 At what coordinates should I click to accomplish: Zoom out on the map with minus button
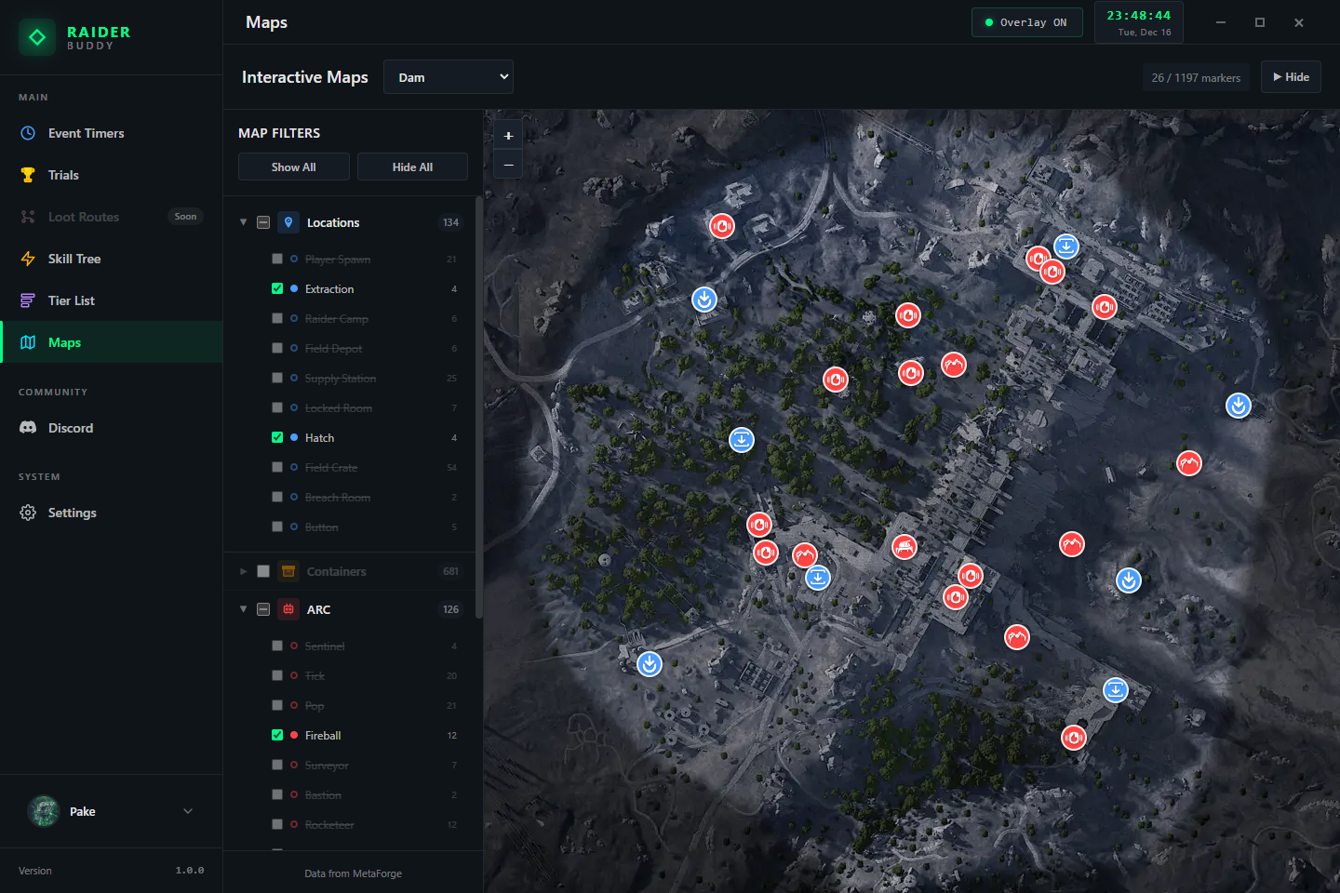tap(508, 165)
